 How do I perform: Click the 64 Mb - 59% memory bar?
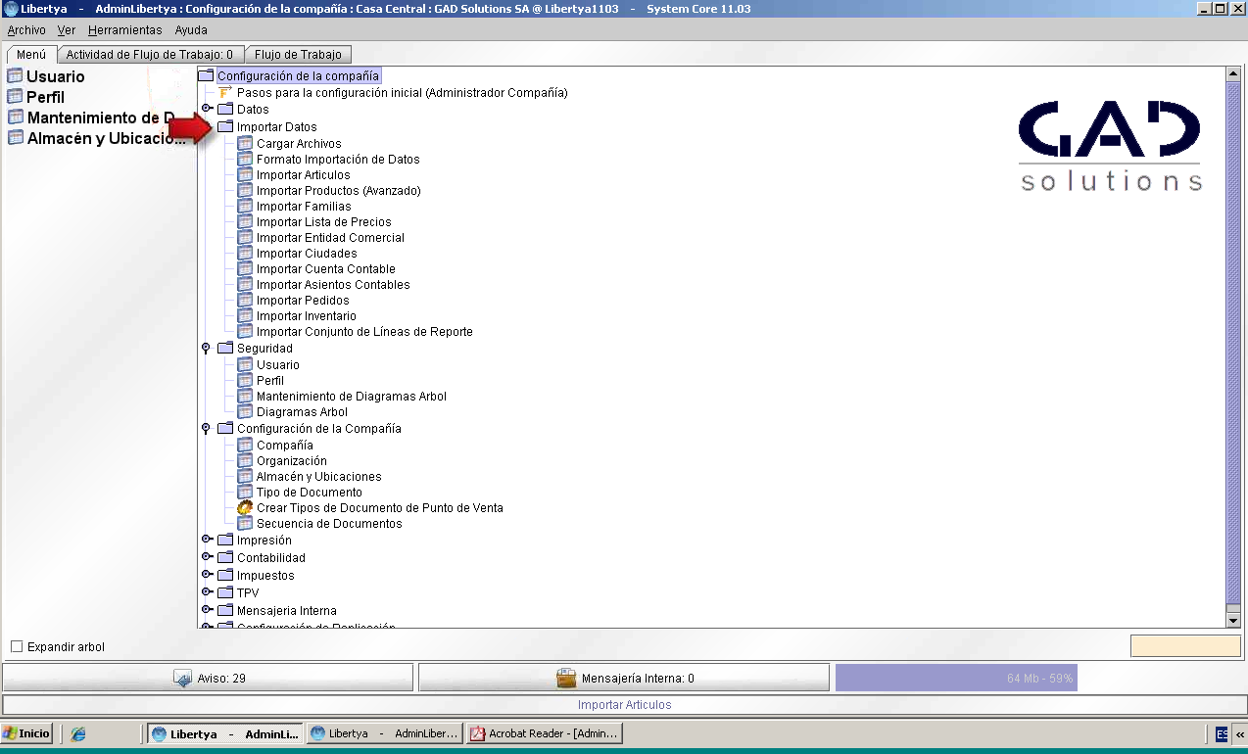956,678
